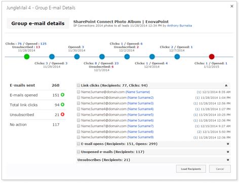Screen dimensions: 240x183
Task: Open the (Name Surname5) profile link
Action: tap(140, 115)
